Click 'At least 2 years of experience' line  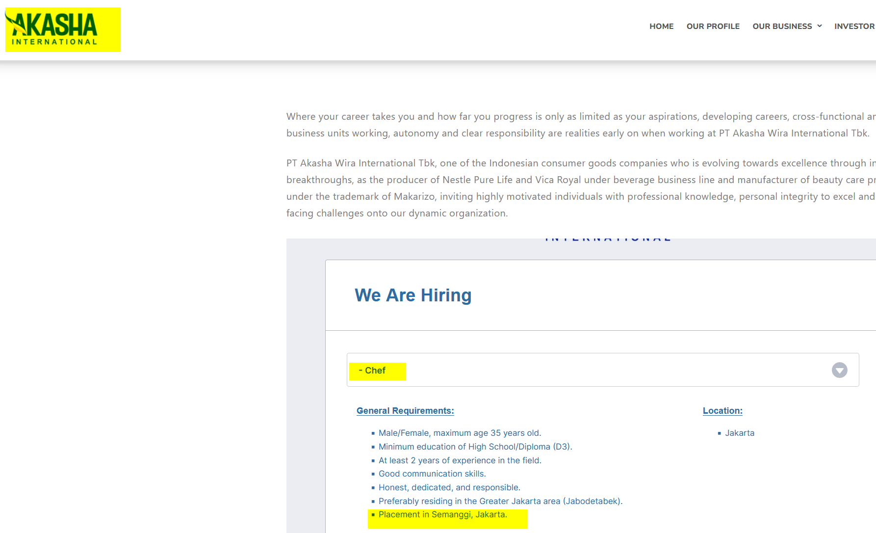pos(460,460)
